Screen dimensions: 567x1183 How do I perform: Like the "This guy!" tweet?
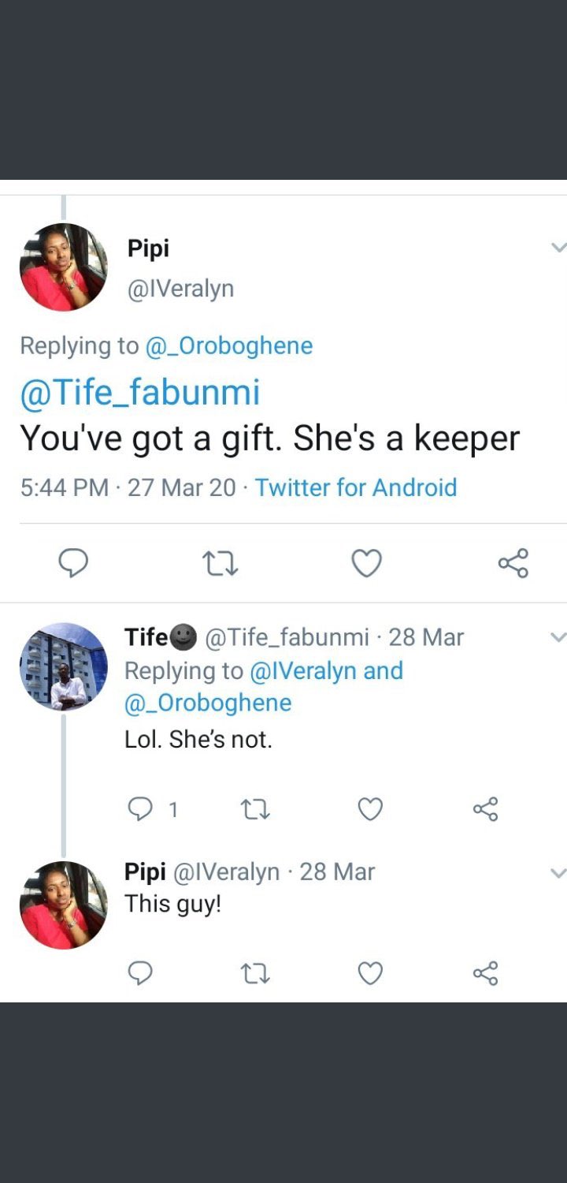(x=370, y=973)
